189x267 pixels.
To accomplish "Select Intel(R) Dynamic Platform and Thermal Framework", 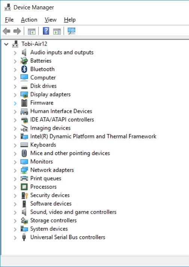I will (93, 136).
